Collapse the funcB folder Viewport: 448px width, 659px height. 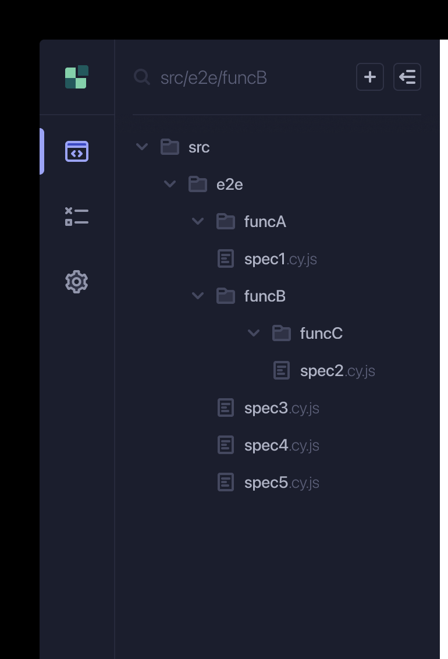[198, 296]
